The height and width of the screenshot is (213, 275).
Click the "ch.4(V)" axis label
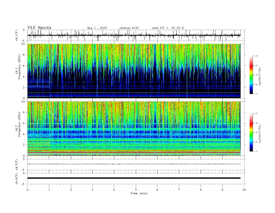16,179
